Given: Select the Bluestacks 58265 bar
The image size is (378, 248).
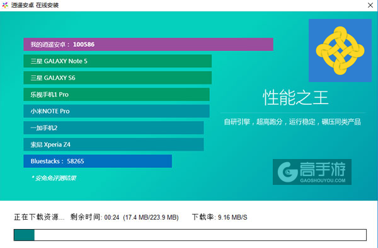Looking at the screenshot, I should pos(98,161).
